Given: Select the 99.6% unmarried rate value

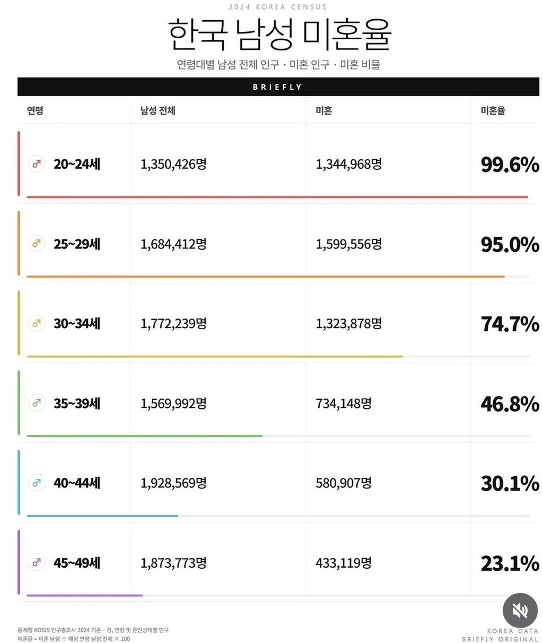Looking at the screenshot, I should [x=510, y=165].
